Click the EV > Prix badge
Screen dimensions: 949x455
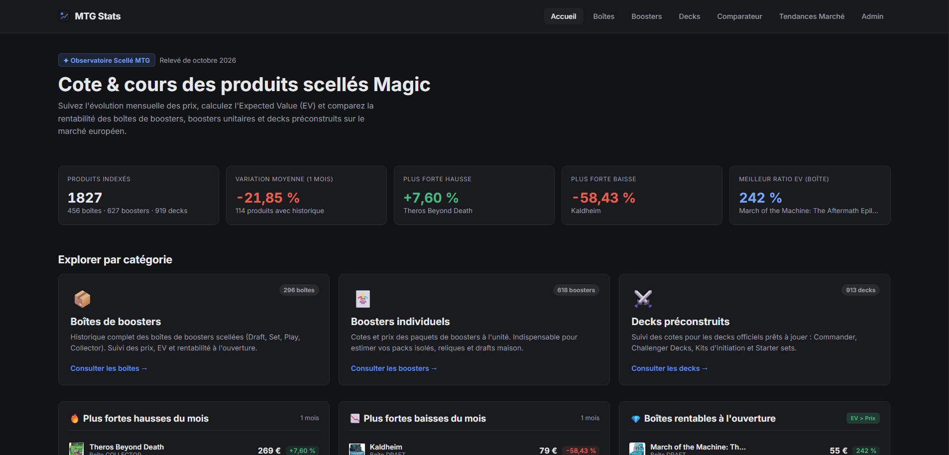(863, 418)
